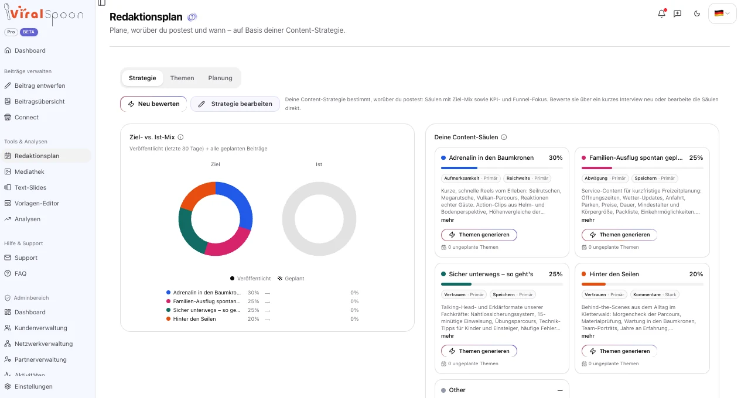Click info icon next to Ziel- vs. Ist-Mix

[x=180, y=137]
